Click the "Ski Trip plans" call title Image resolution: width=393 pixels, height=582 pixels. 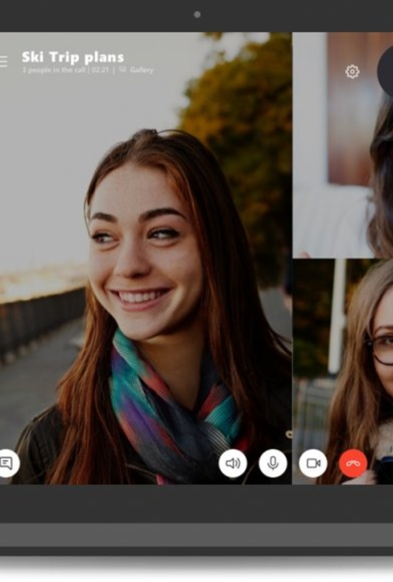[x=72, y=57]
